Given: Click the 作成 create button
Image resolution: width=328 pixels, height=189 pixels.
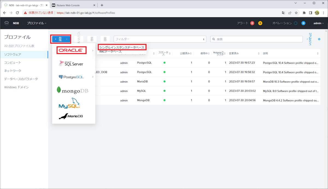Looking at the screenshot, I should pos(61,39).
